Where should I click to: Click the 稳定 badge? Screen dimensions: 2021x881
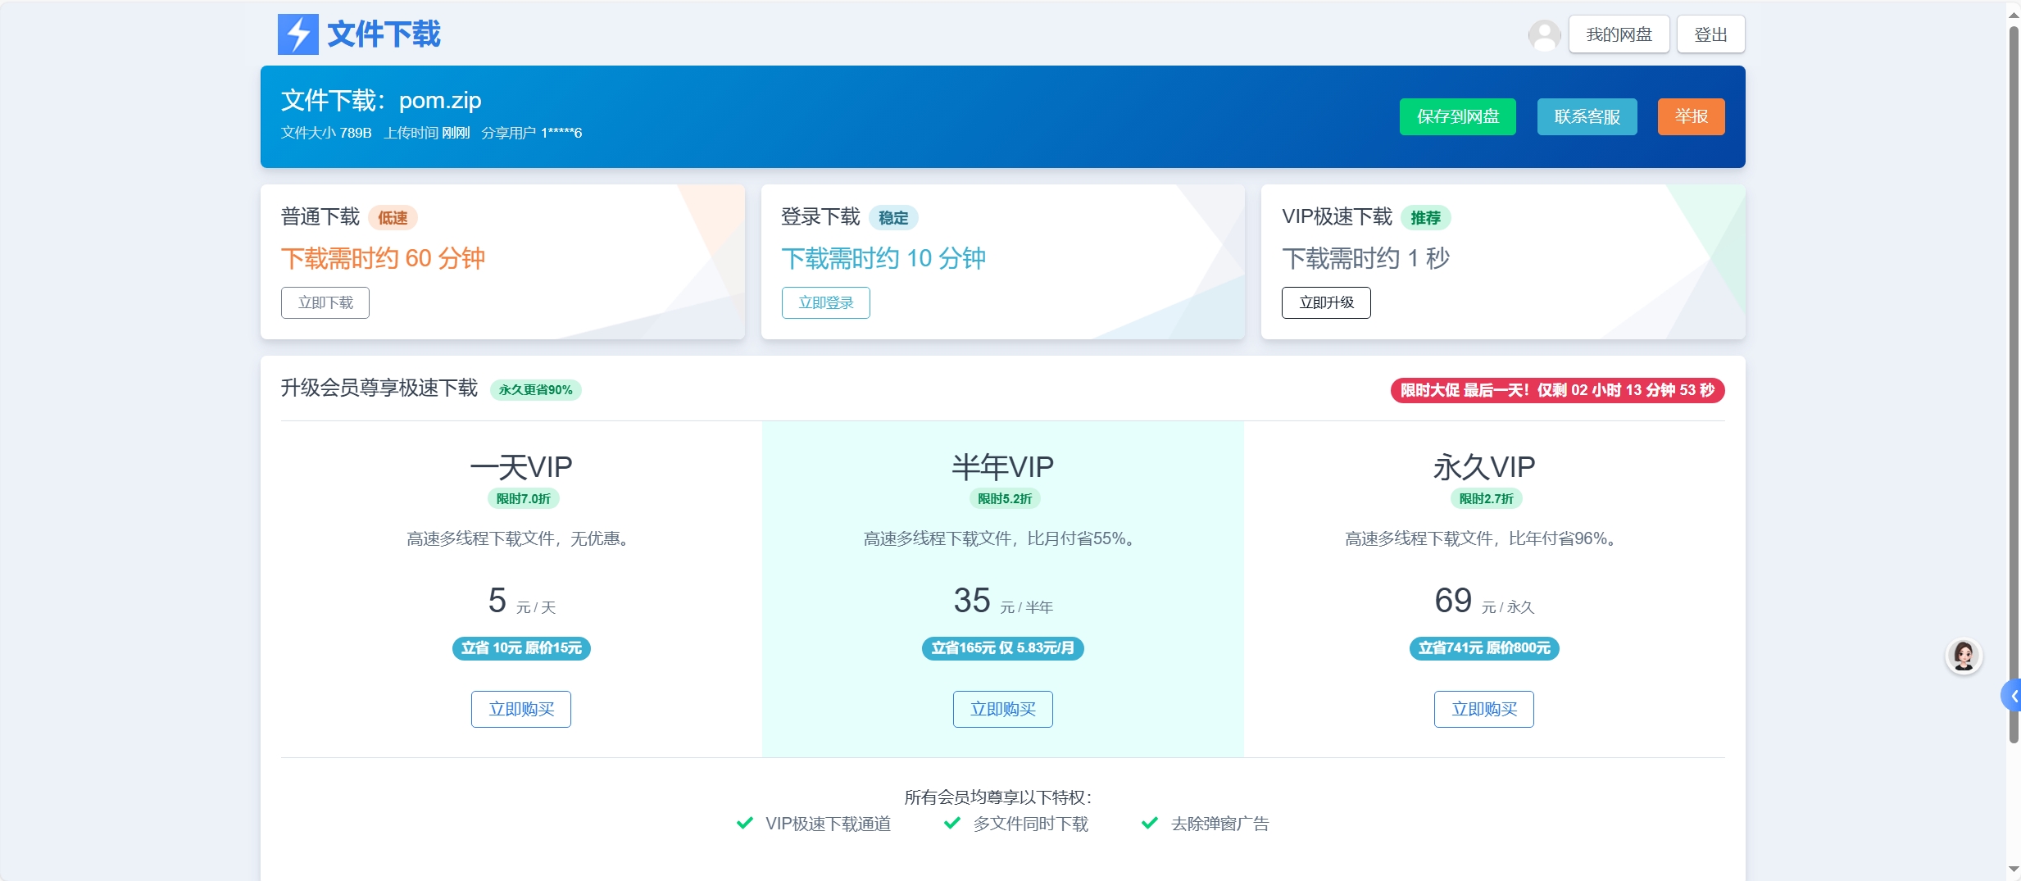click(893, 218)
